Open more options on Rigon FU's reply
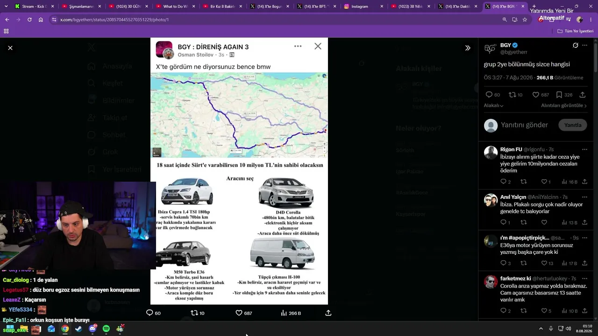The width and height of the screenshot is (598, 336). click(x=584, y=150)
